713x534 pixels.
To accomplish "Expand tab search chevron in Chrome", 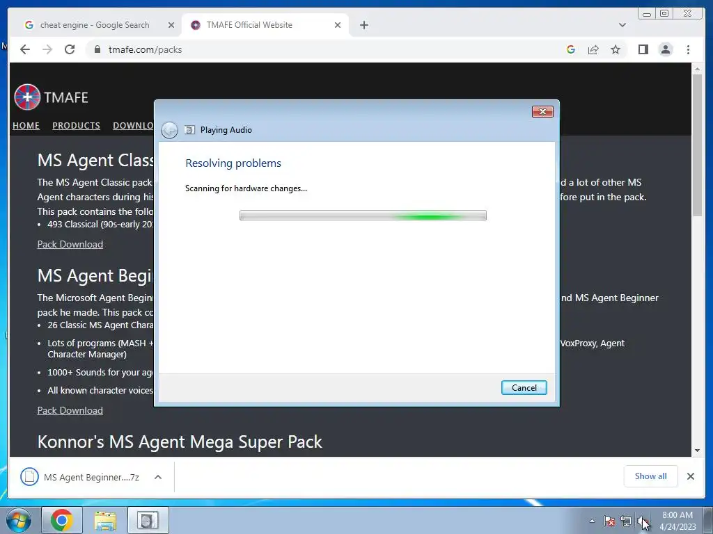I will coord(622,25).
